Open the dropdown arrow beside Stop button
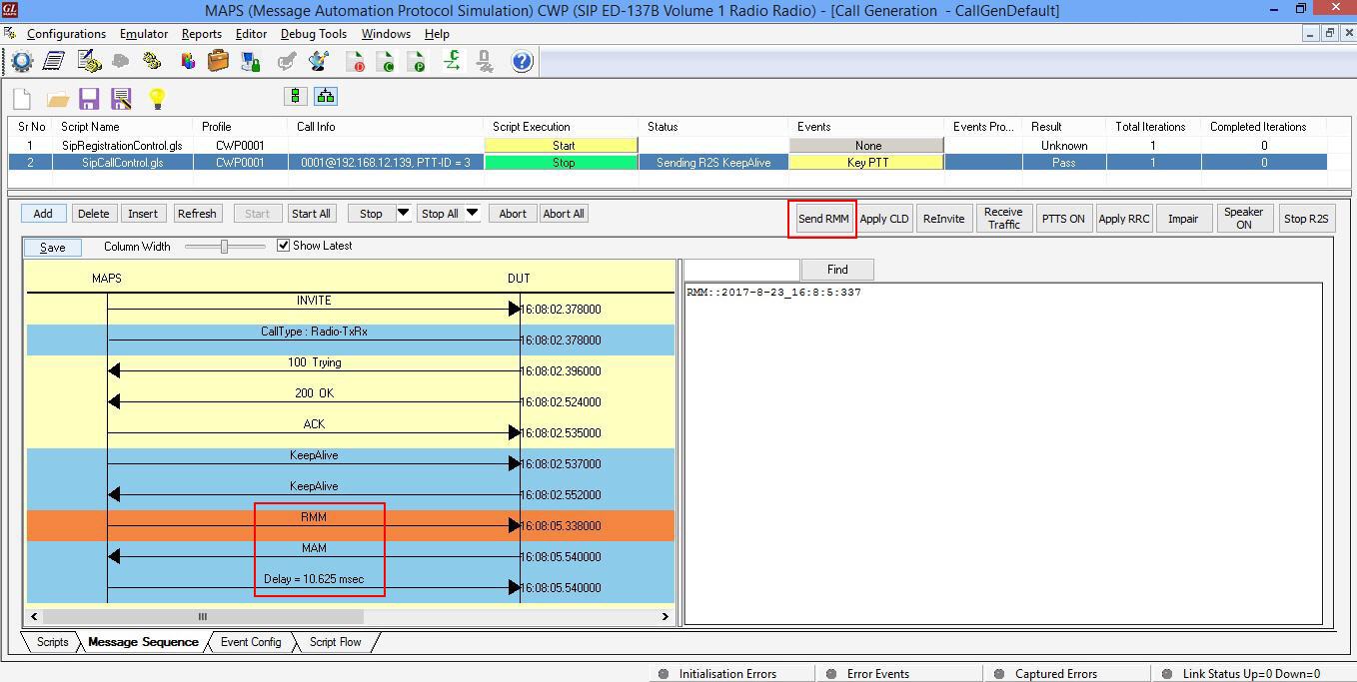Screen dimensions: 1357x682 (403, 213)
